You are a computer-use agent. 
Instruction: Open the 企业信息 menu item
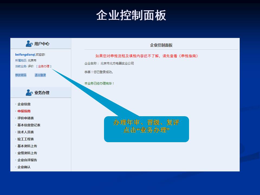[24, 104]
